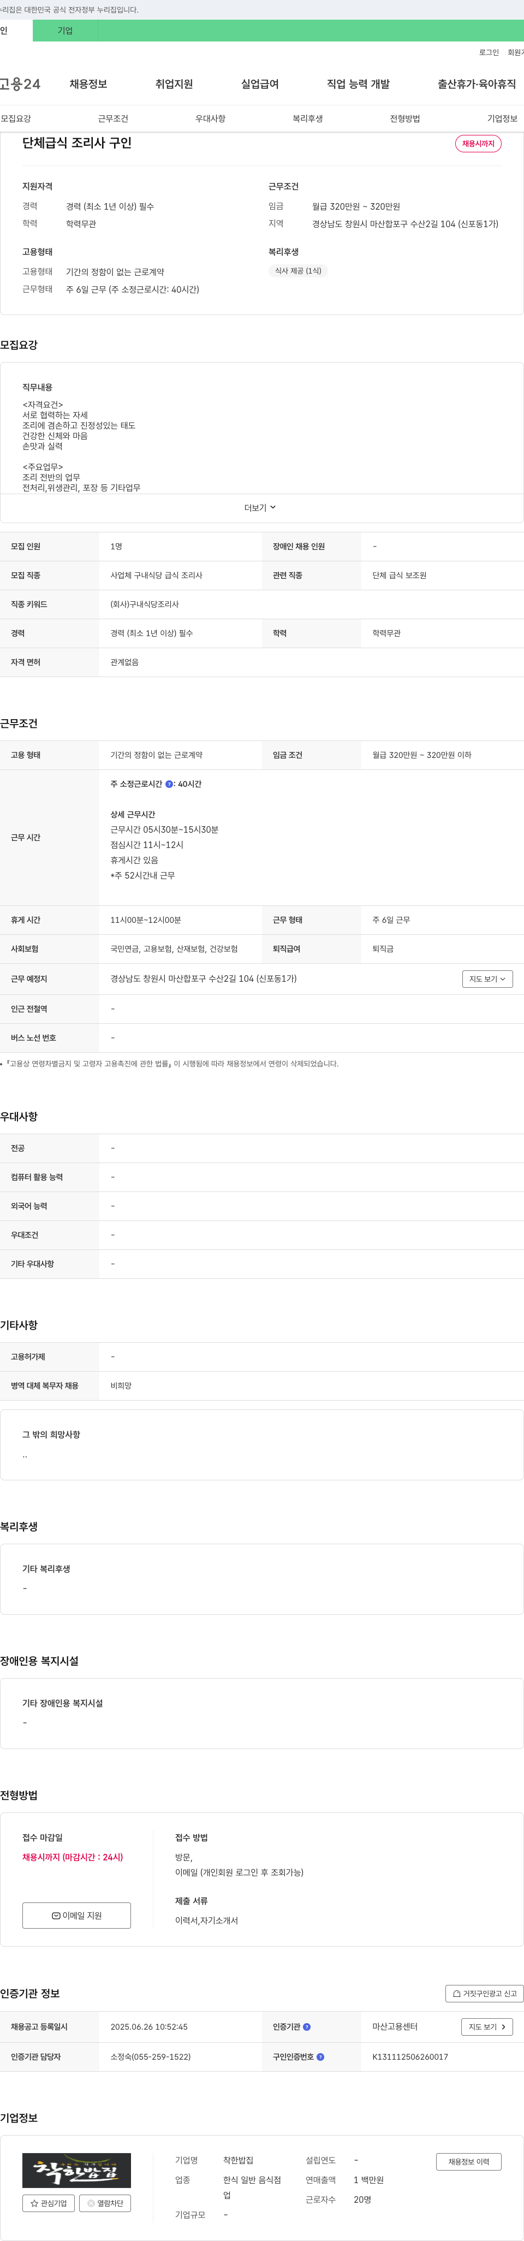Click the 채용시까지 (마감시간 : 24시) deadline text
The height and width of the screenshot is (2241, 524).
point(73,1857)
